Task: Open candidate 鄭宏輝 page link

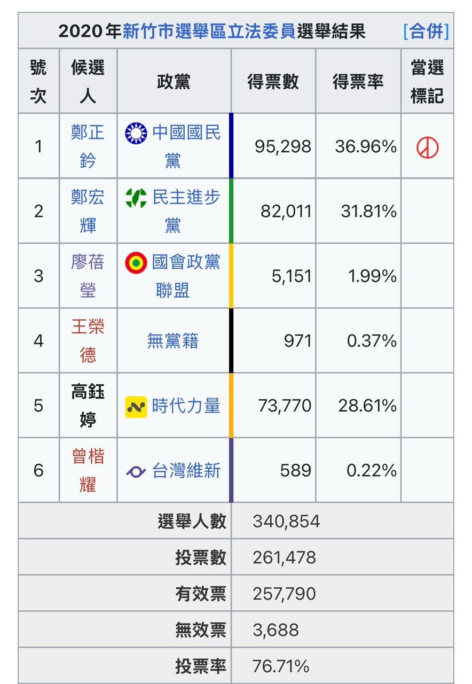Action: pyautogui.click(x=88, y=211)
